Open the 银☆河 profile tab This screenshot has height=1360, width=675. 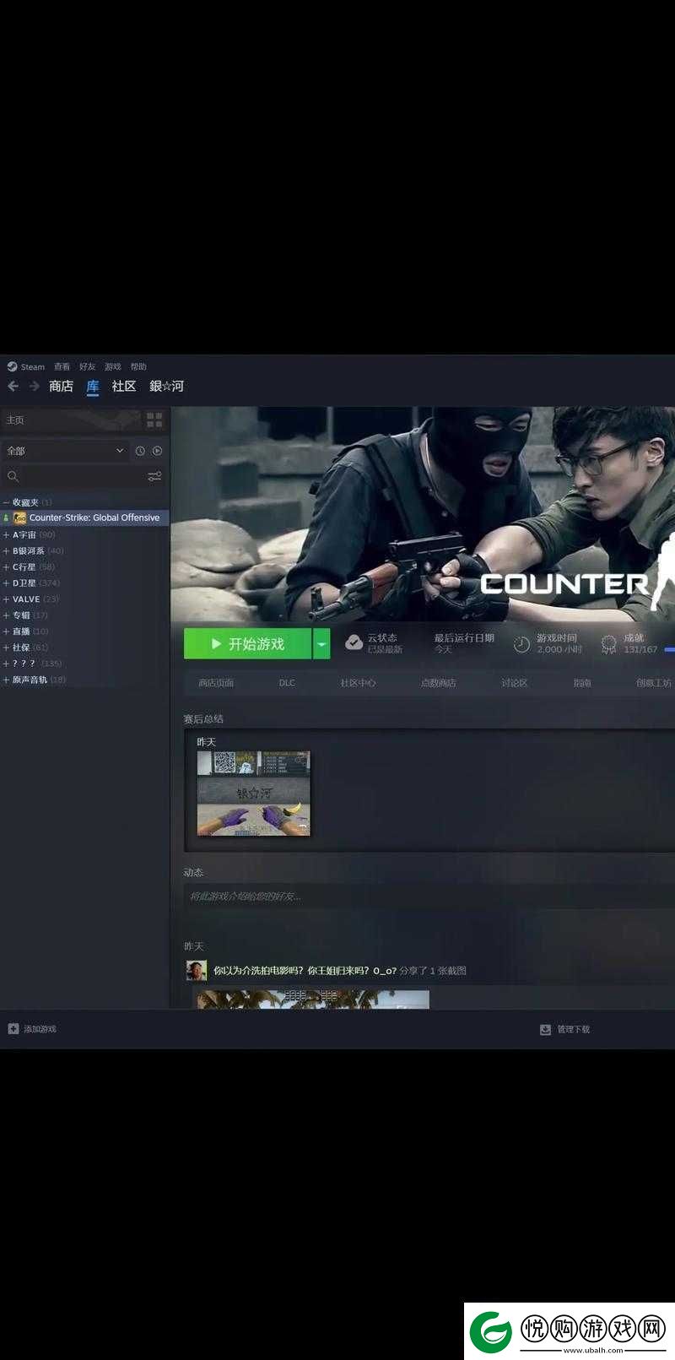[x=167, y=386]
